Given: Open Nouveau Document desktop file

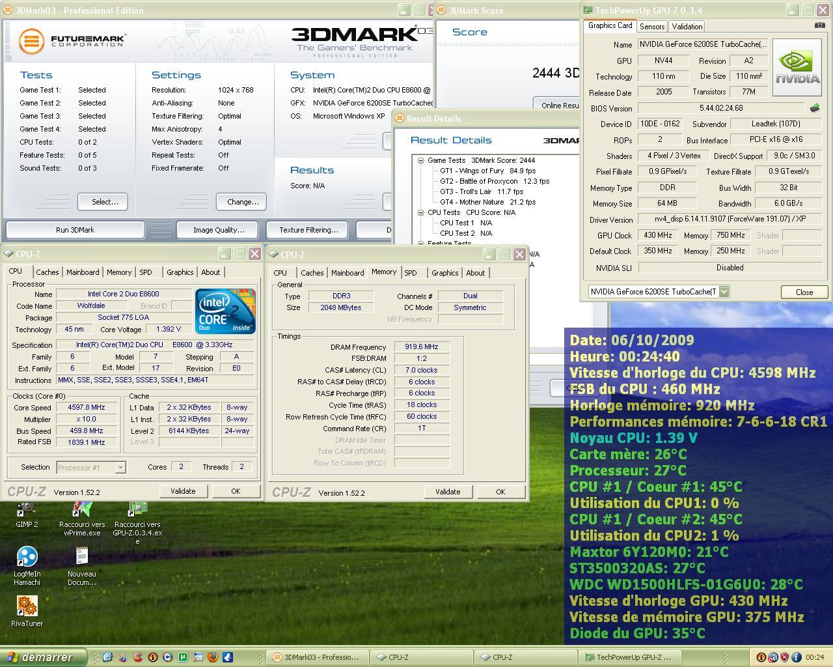Looking at the screenshot, I should coord(82,566).
